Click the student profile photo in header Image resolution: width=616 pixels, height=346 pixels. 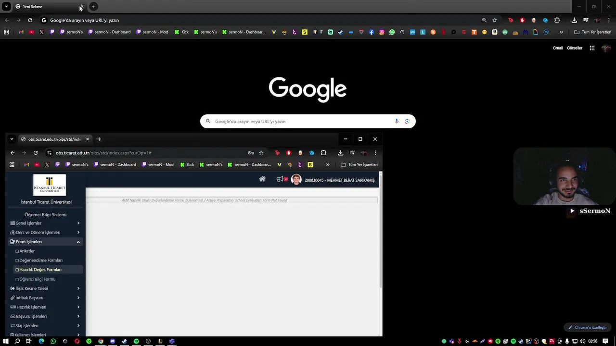click(x=296, y=180)
